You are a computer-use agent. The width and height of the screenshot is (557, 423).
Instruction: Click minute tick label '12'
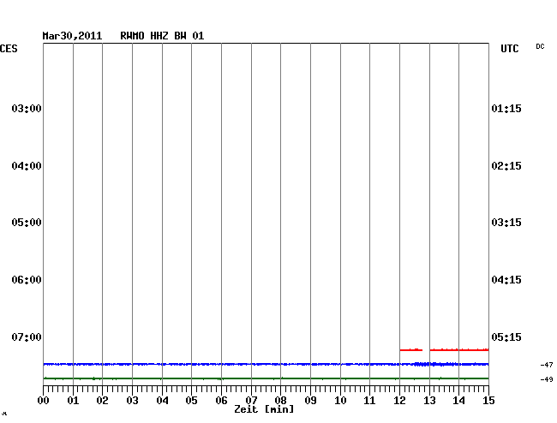coord(399,401)
